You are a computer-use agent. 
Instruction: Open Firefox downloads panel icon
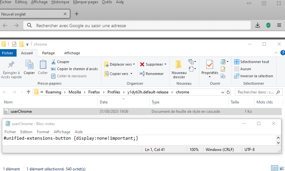(257, 25)
